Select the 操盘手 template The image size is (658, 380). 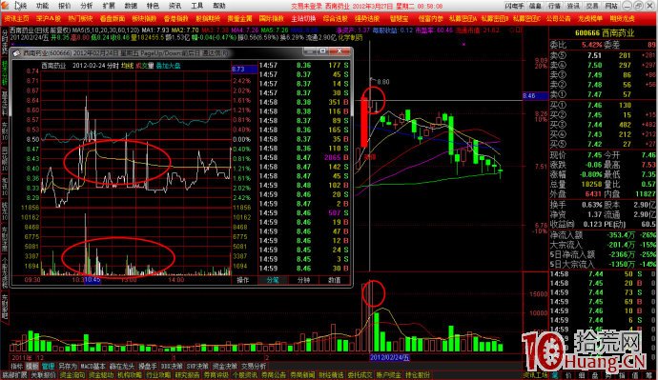(148, 366)
